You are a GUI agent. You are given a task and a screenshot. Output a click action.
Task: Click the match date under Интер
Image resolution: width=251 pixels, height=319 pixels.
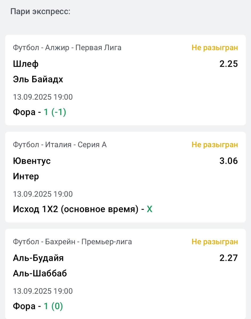coord(43,194)
